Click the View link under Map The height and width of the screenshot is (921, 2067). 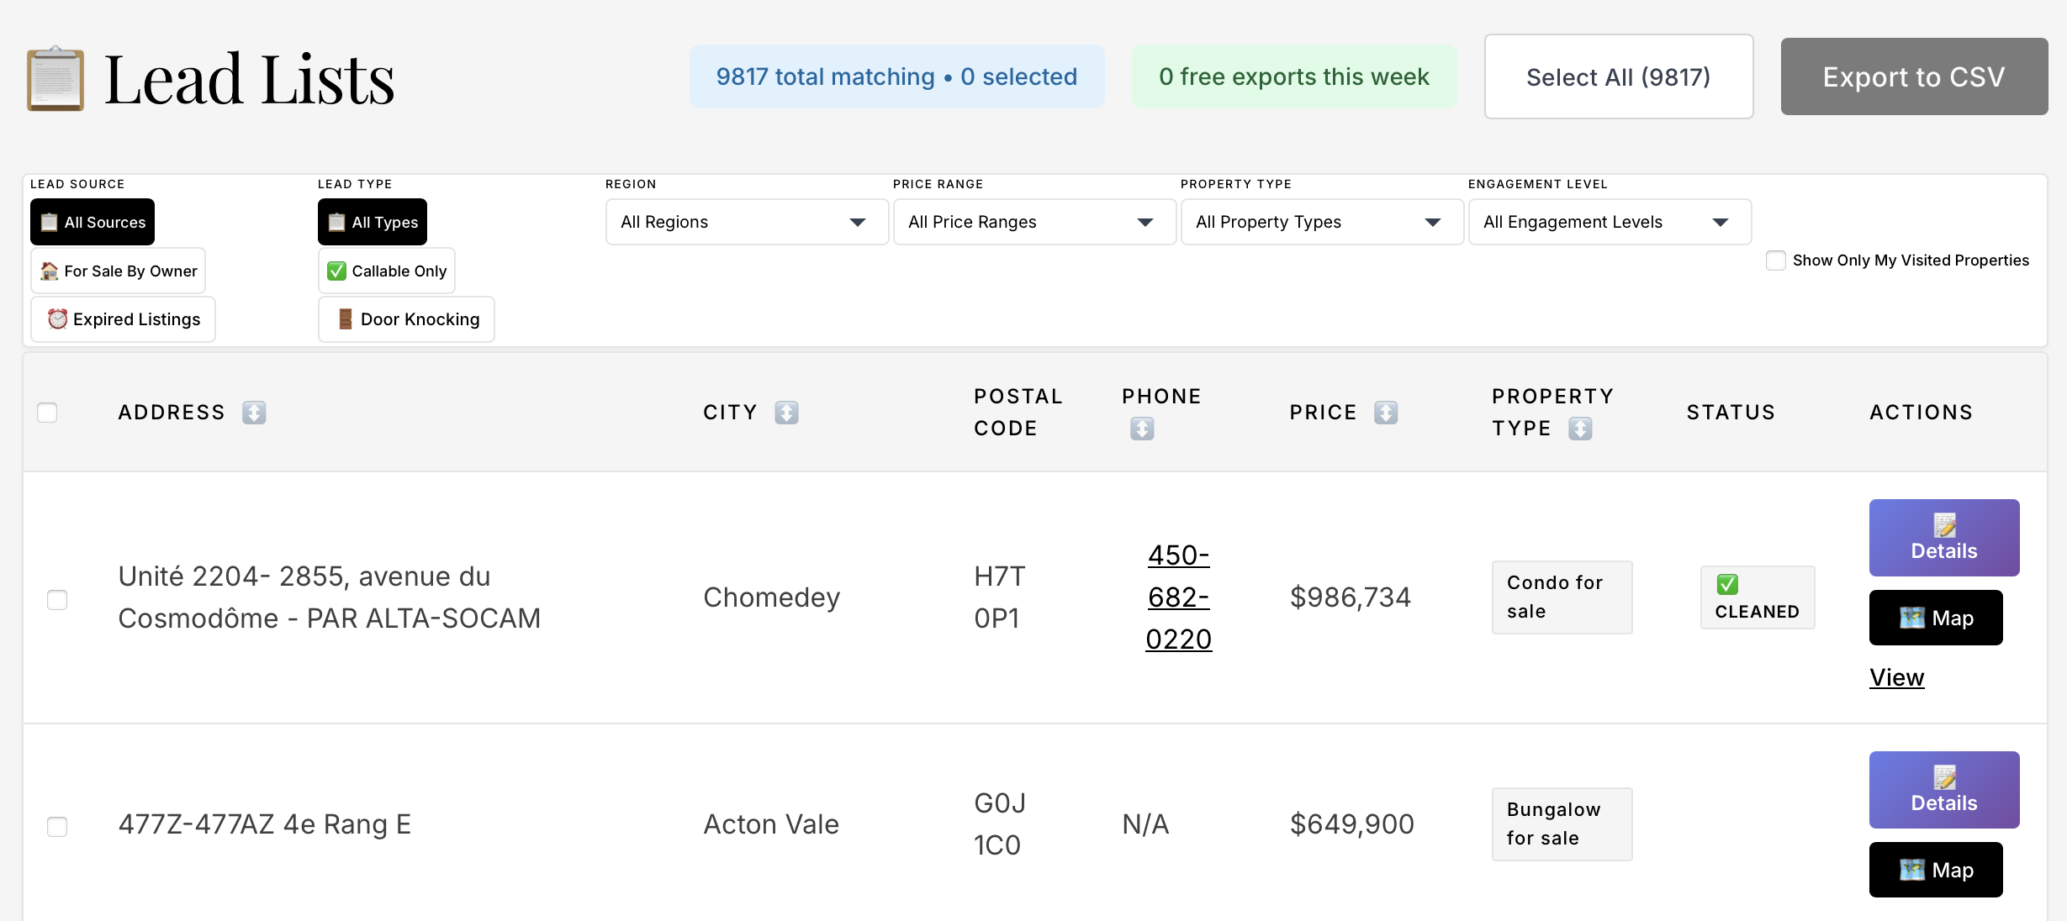pos(1896,677)
